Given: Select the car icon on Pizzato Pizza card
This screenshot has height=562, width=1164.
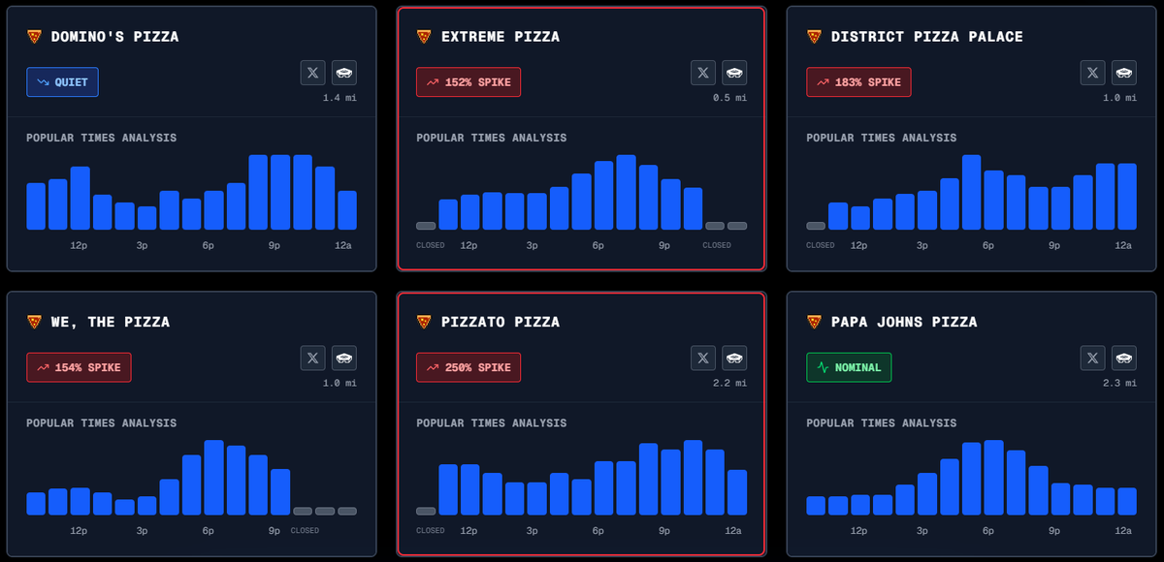Looking at the screenshot, I should click(734, 358).
